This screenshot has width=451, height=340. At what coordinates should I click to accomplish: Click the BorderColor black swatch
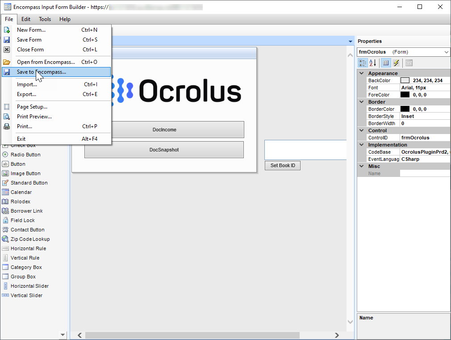click(405, 109)
